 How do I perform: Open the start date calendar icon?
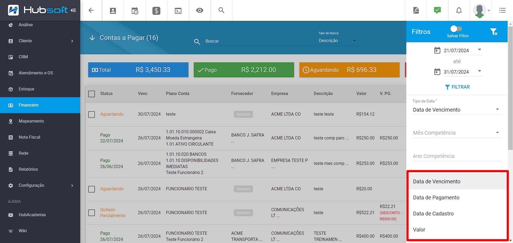point(437,50)
